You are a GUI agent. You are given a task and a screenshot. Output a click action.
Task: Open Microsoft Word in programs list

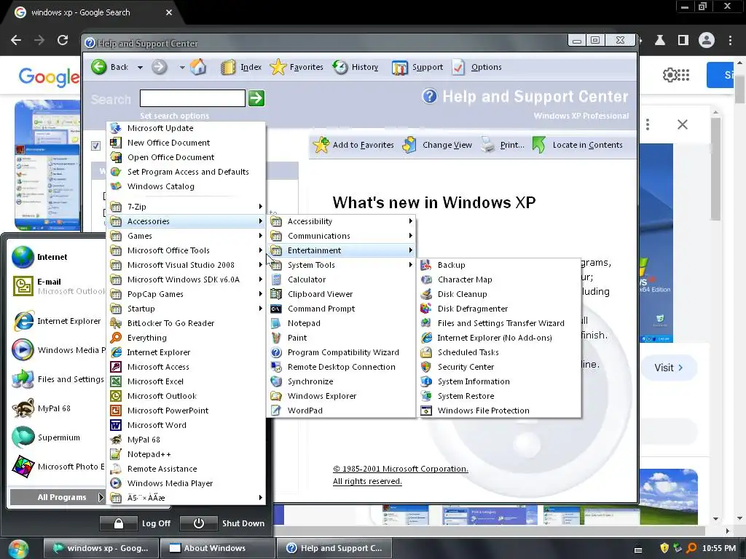tap(186, 425)
